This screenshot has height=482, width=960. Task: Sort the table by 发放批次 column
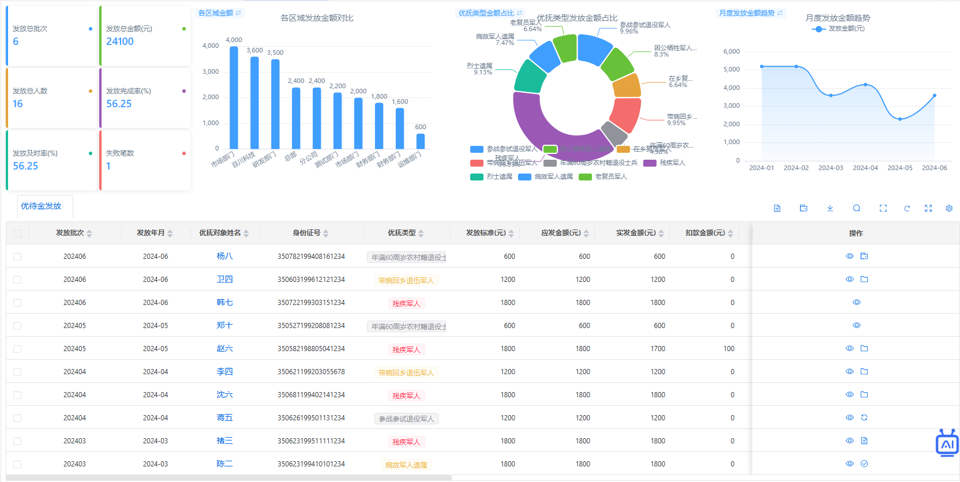coord(89,234)
